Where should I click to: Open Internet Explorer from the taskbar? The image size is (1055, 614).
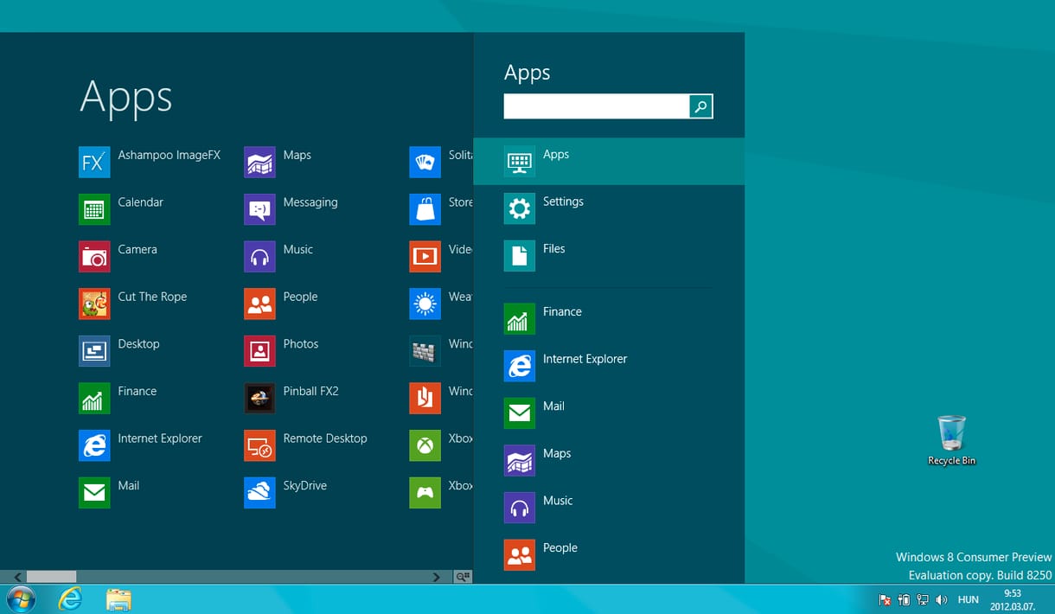[69, 599]
